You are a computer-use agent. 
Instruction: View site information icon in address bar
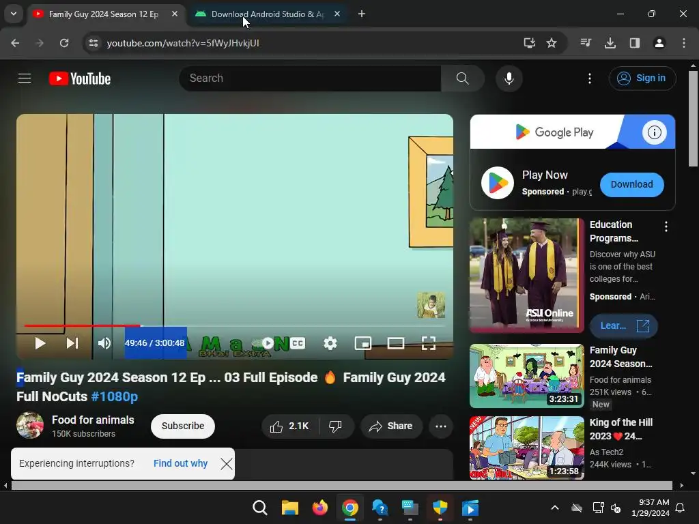[93, 43]
